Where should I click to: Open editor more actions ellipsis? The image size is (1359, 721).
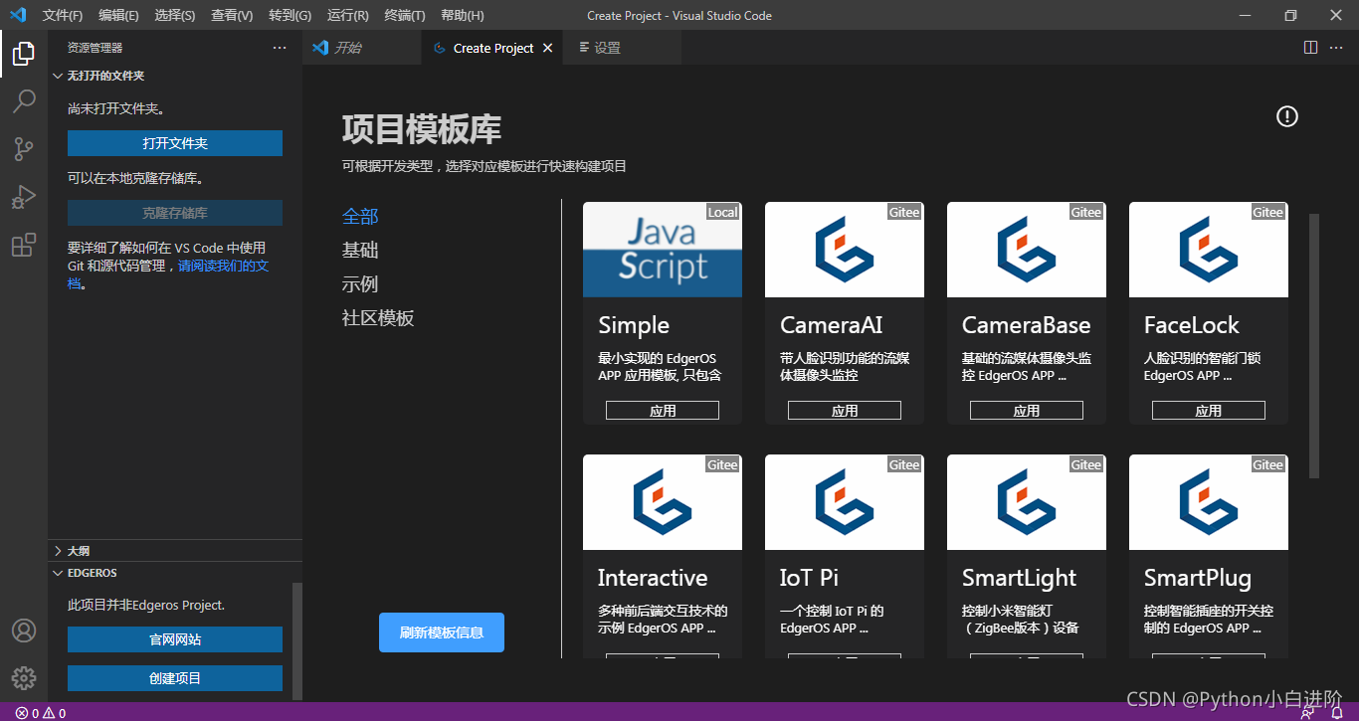1336,48
